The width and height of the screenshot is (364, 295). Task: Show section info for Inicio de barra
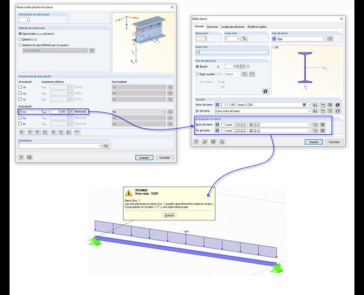338,105
